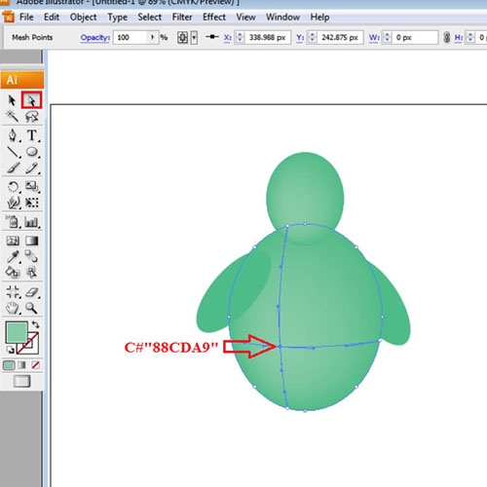
Task: Select the Live Paint Bucket tool
Action: tap(13, 272)
